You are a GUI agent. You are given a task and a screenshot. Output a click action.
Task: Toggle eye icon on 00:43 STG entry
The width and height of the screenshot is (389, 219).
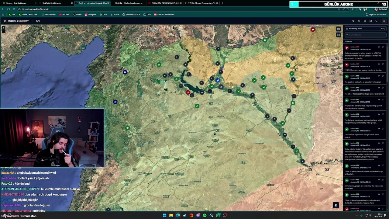(x=379, y=165)
